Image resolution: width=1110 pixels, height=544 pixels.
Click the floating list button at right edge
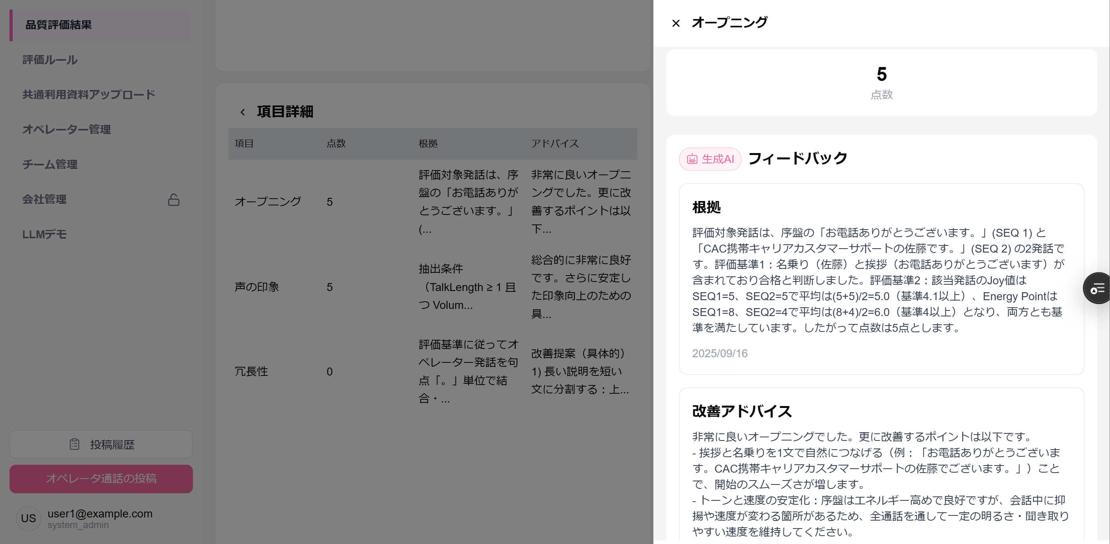[1097, 288]
